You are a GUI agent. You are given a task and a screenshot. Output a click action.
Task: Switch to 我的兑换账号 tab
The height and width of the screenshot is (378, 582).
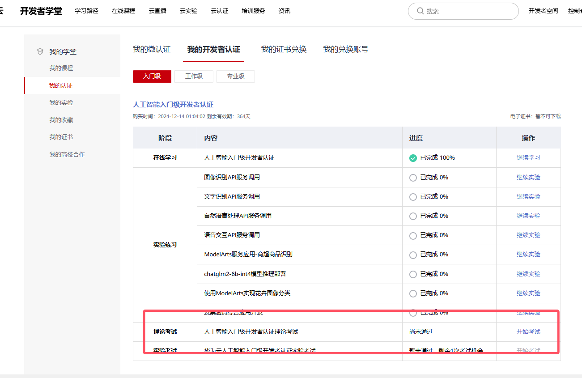346,49
